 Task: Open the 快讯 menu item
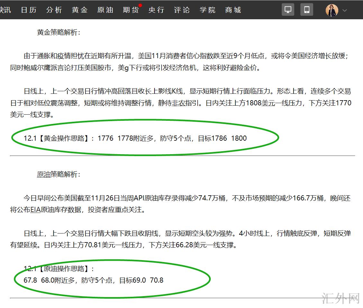[x=5, y=10]
